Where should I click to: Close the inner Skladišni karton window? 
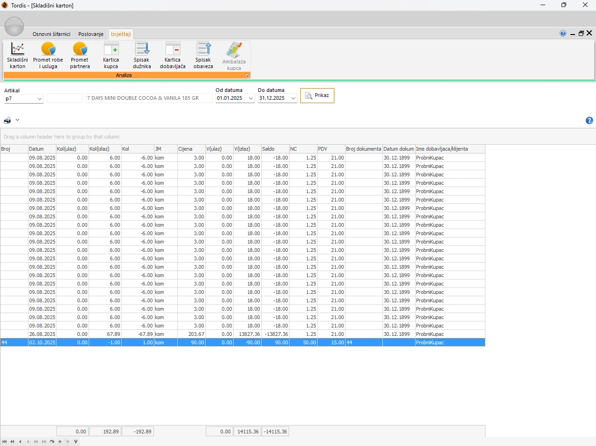[x=589, y=33]
